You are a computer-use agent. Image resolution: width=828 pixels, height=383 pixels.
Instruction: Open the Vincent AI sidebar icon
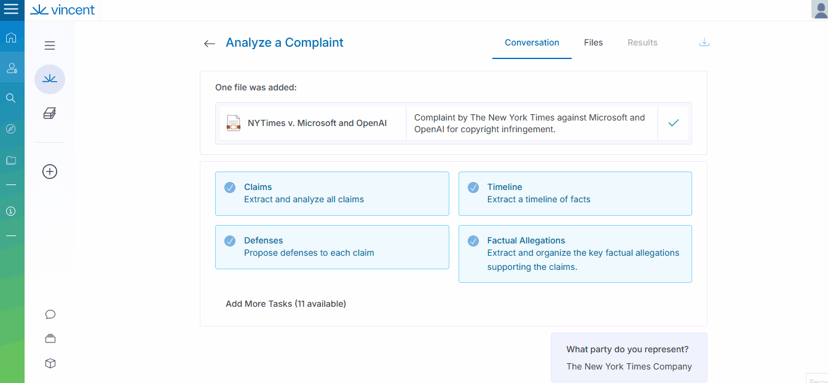tap(50, 79)
